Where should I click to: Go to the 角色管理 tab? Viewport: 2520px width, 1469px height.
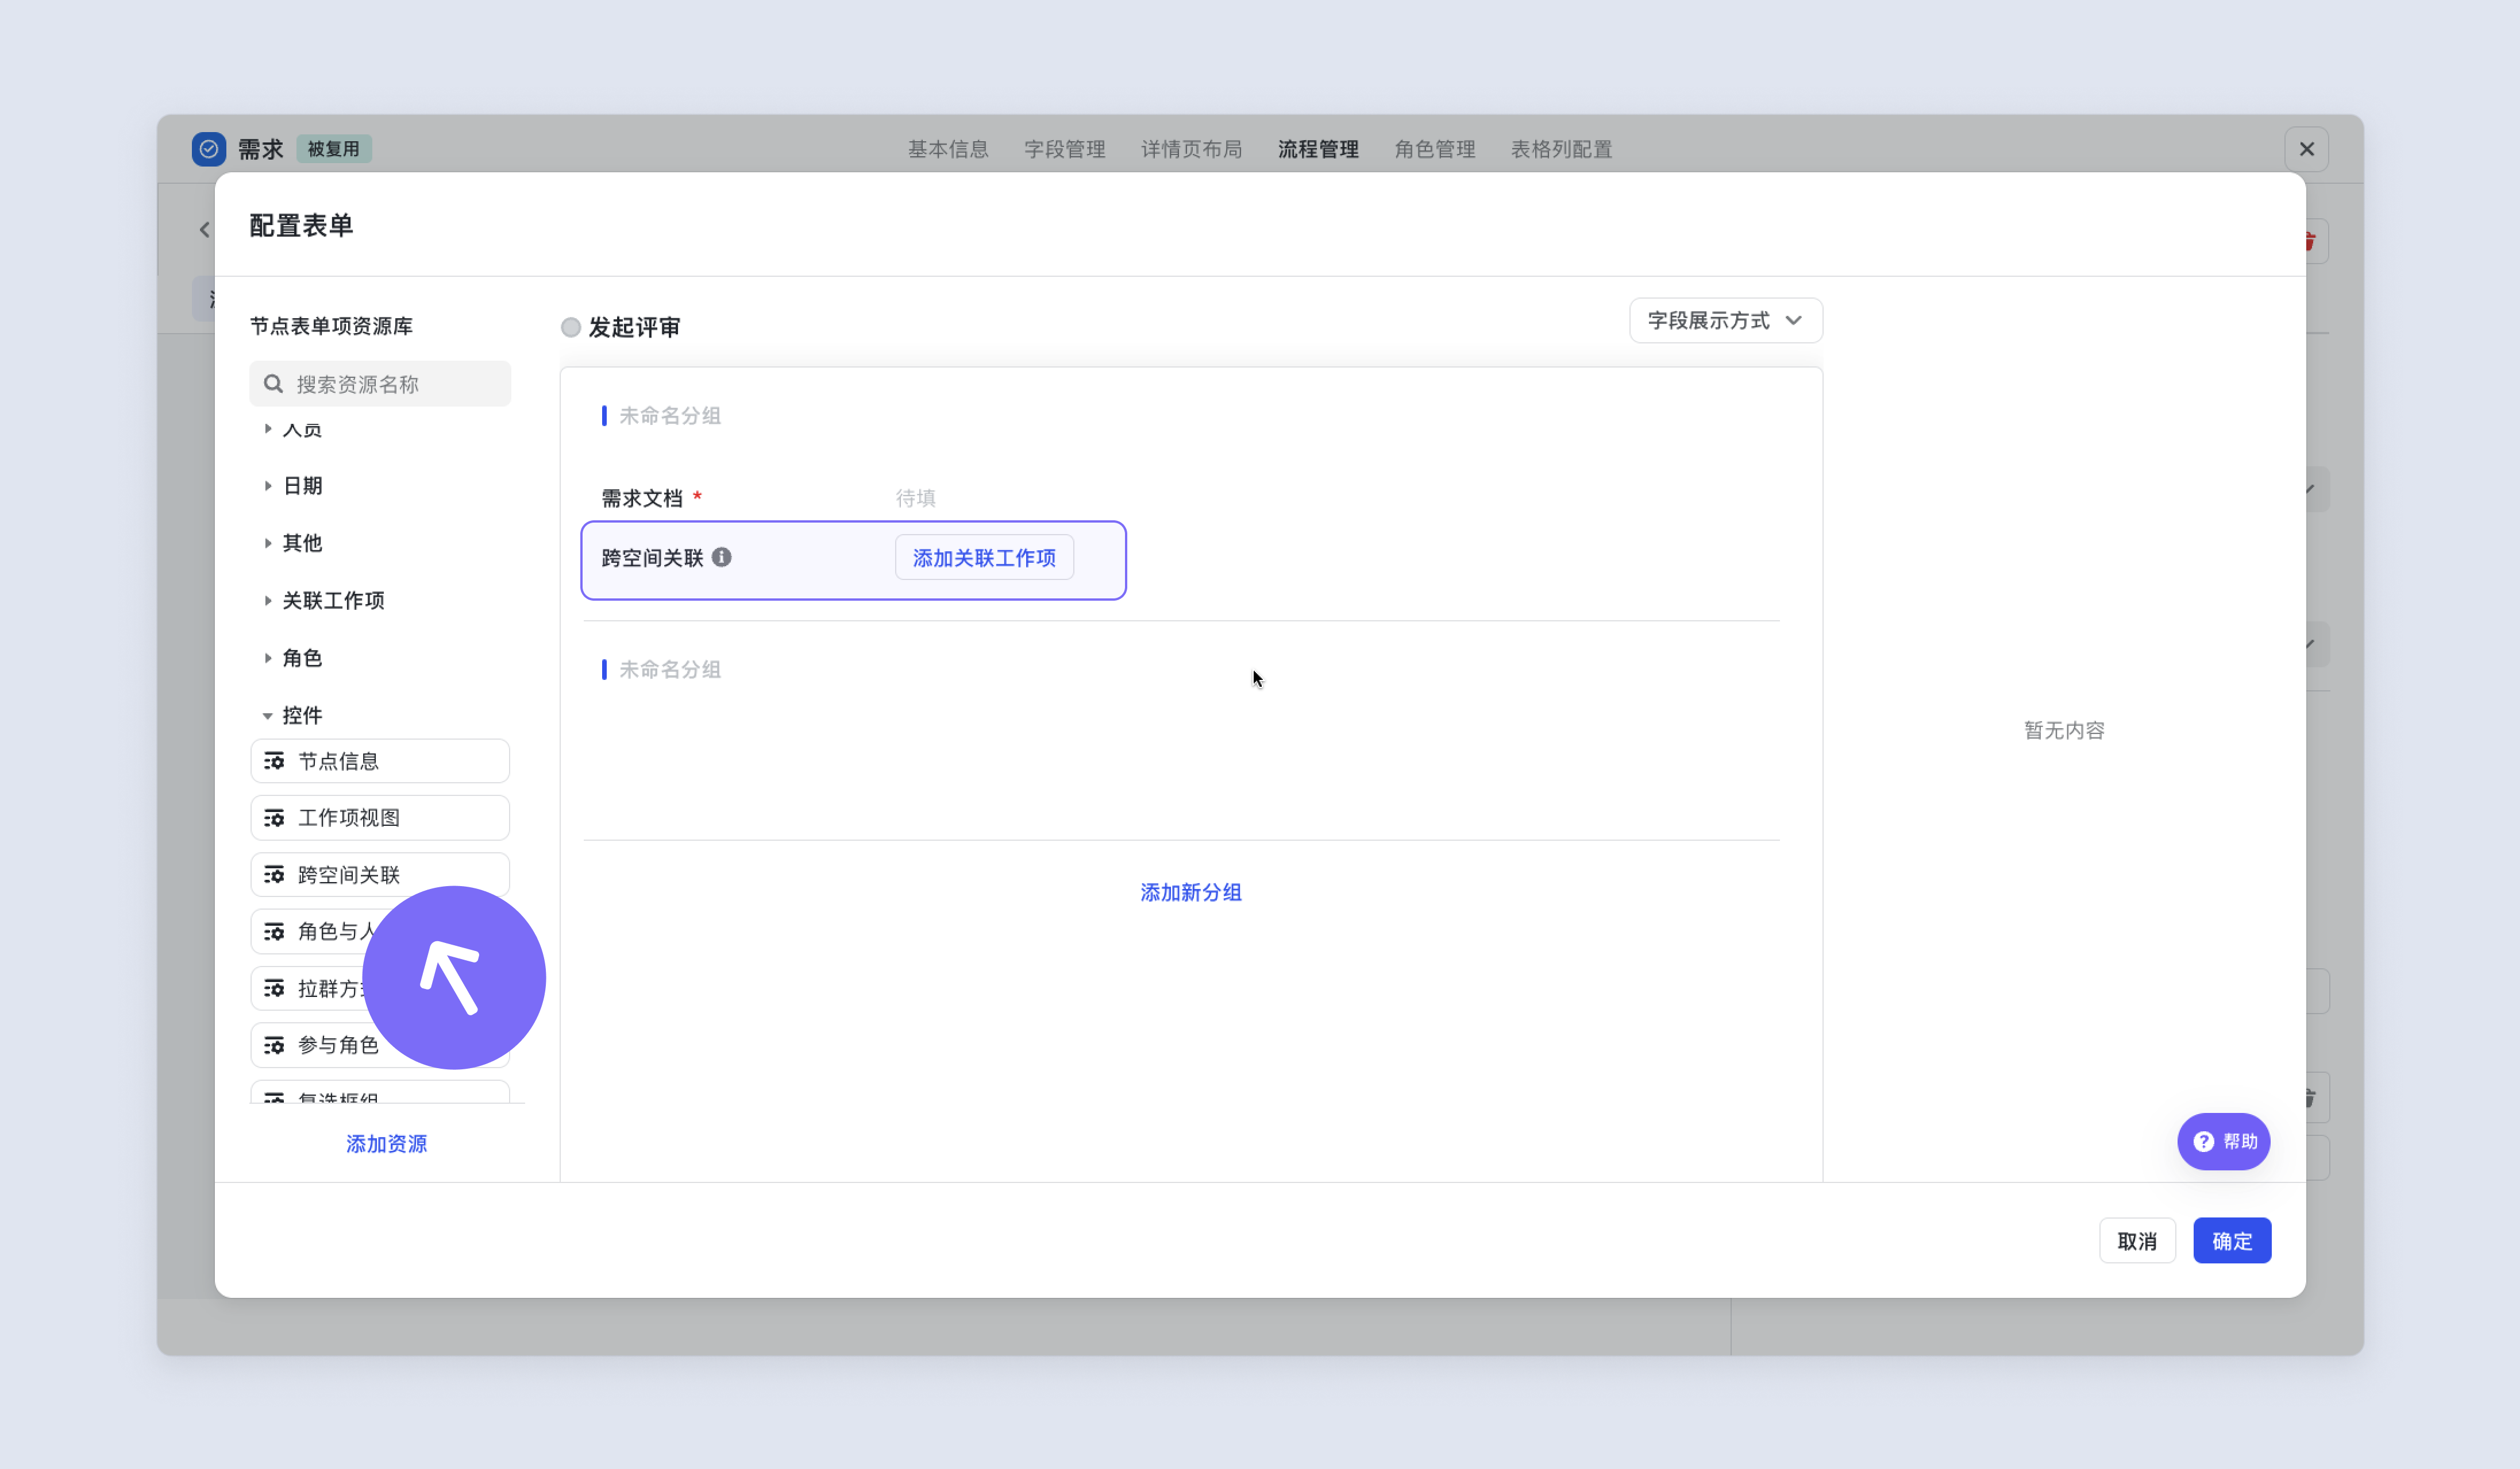point(1435,149)
